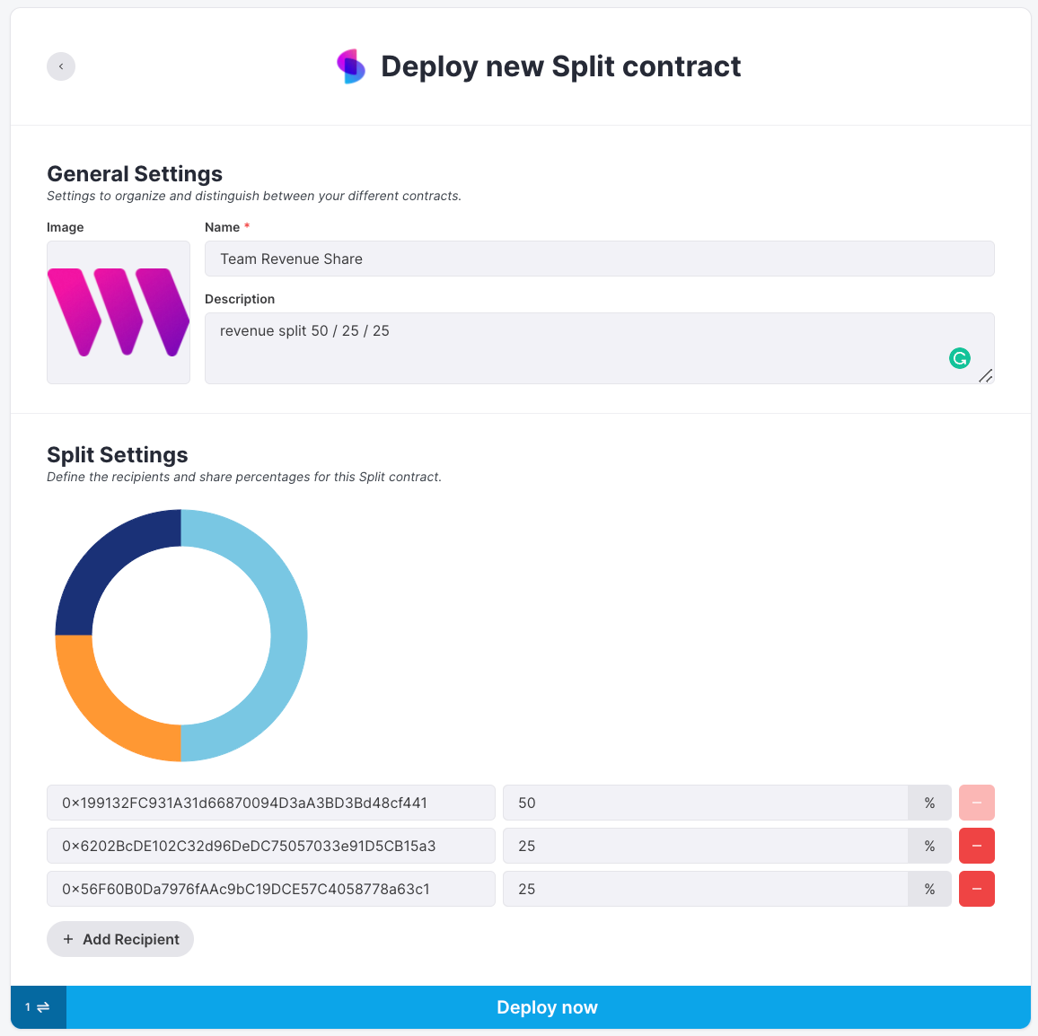
Task: Click the Name field showing Team Revenue Share
Action: click(x=599, y=259)
